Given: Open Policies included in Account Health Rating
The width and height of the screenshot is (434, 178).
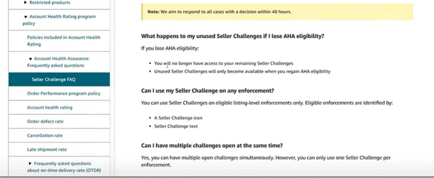Looking at the screenshot, I should click(x=63, y=40).
